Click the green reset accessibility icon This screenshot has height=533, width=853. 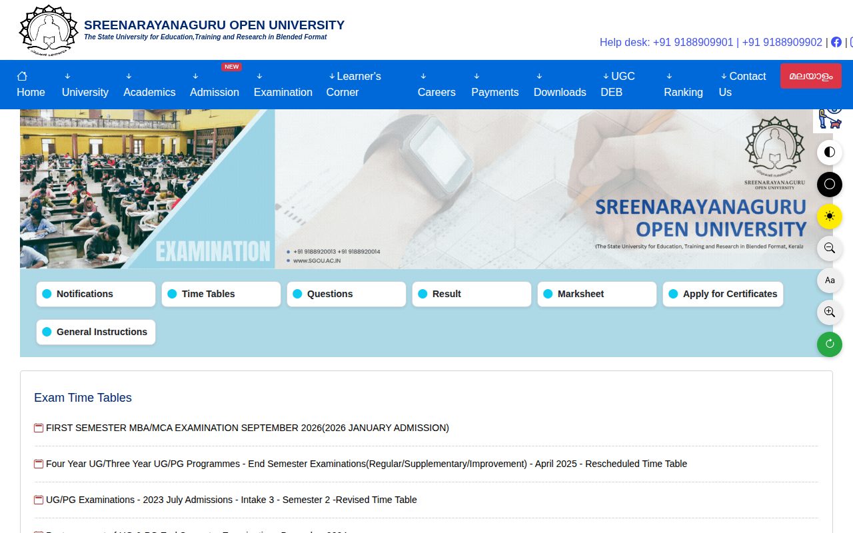coord(830,344)
